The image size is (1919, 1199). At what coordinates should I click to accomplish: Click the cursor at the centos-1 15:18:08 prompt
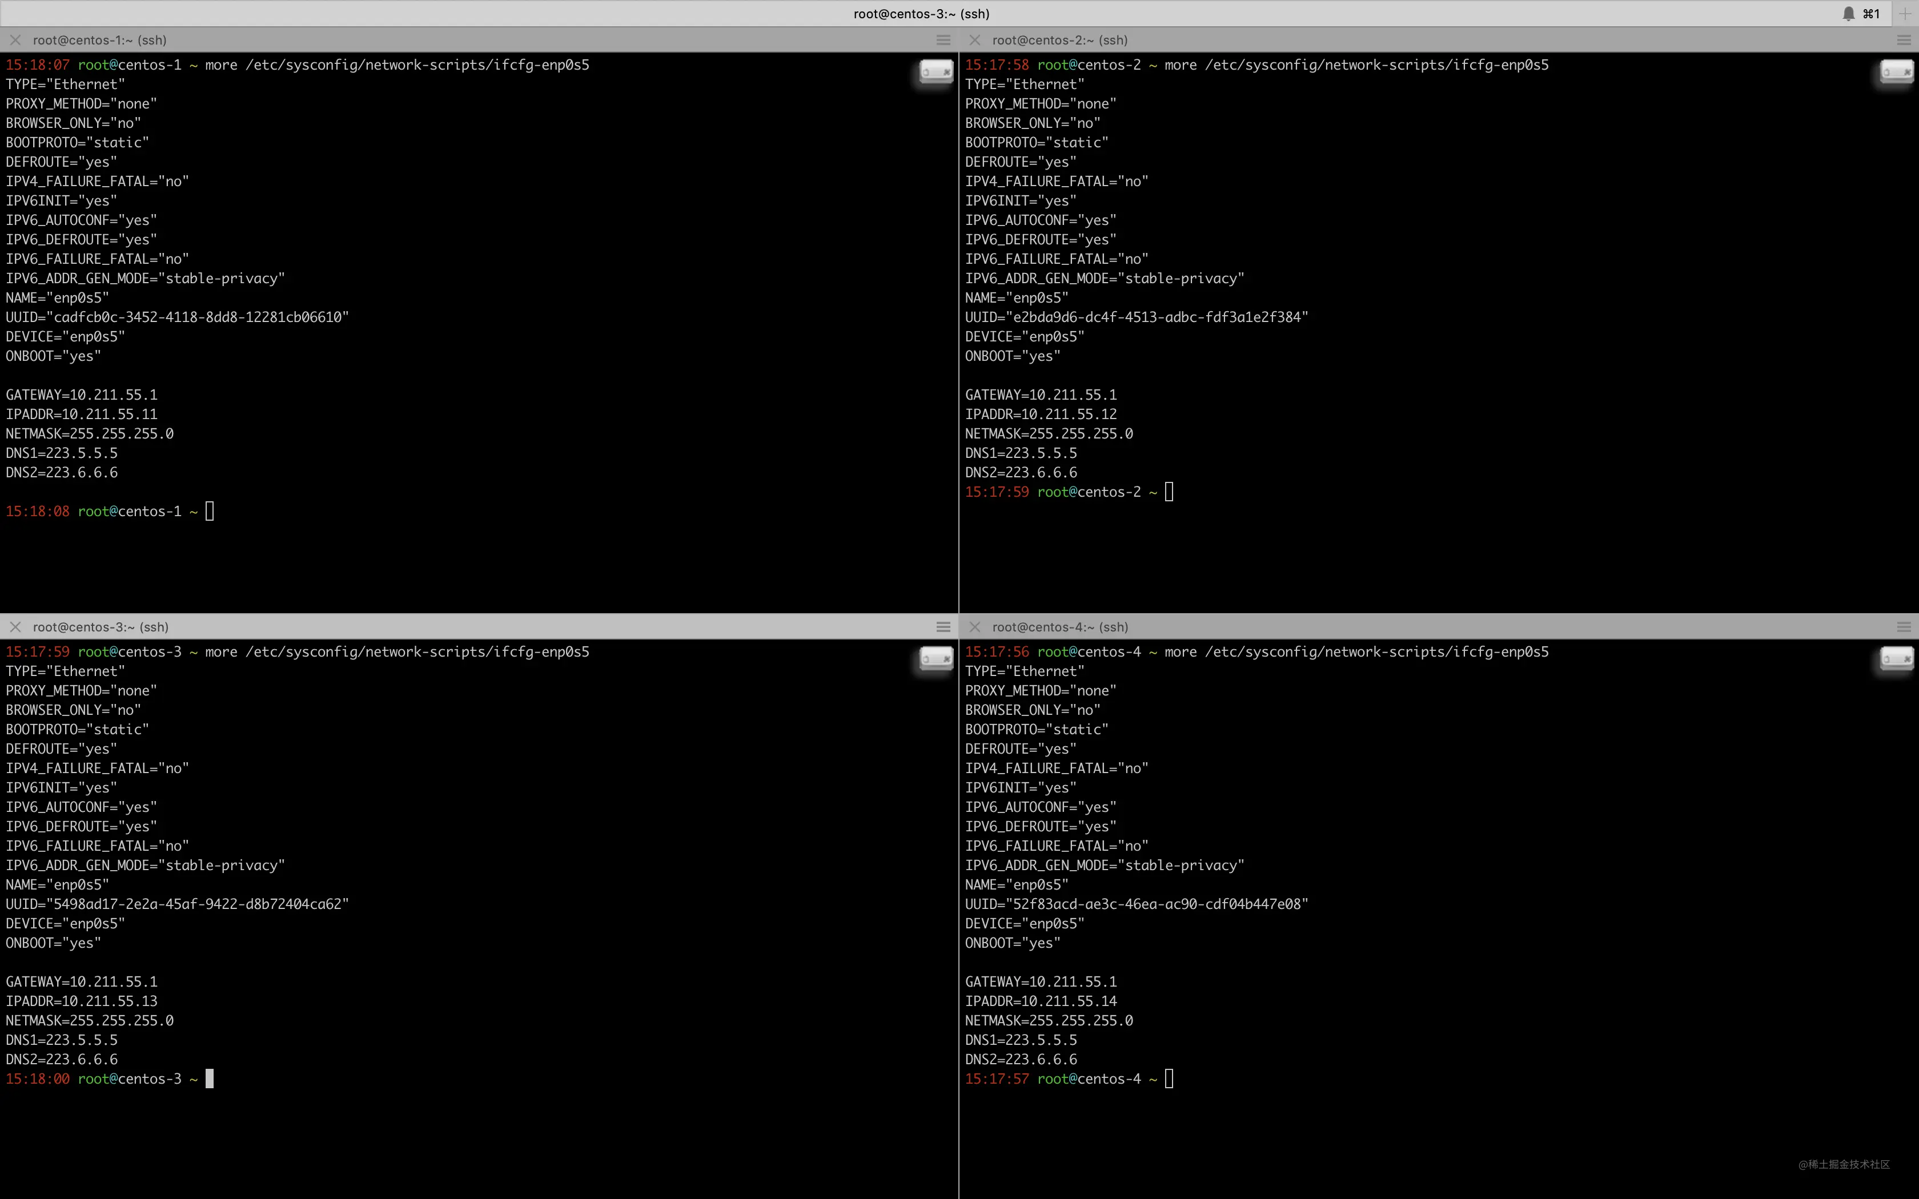(210, 510)
